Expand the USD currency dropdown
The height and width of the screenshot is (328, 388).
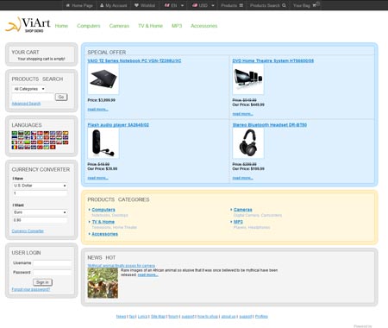coord(203,5)
